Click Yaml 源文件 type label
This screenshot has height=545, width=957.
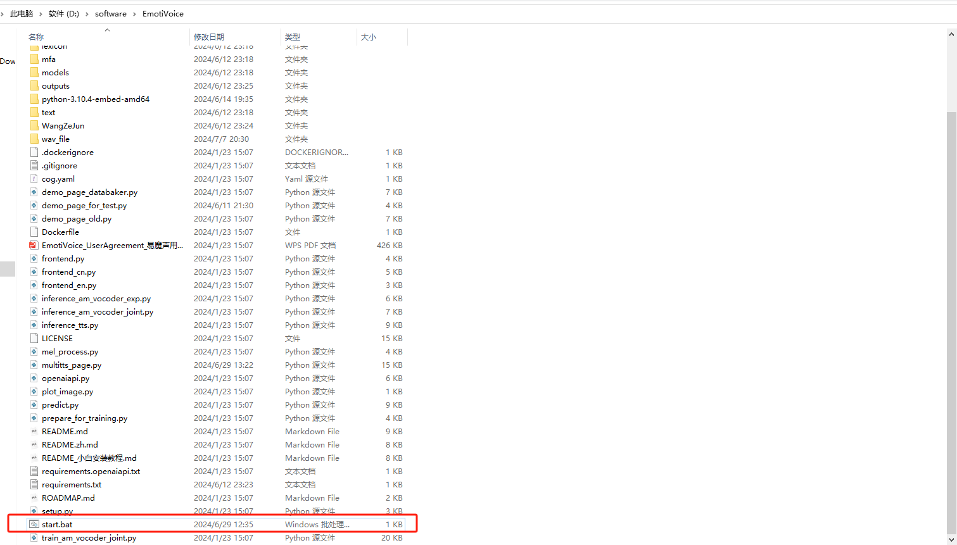307,179
